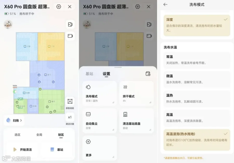The width and height of the screenshot is (234, 163).
Task: Select 微温 wash water temperature
Action: click(x=197, y=79)
